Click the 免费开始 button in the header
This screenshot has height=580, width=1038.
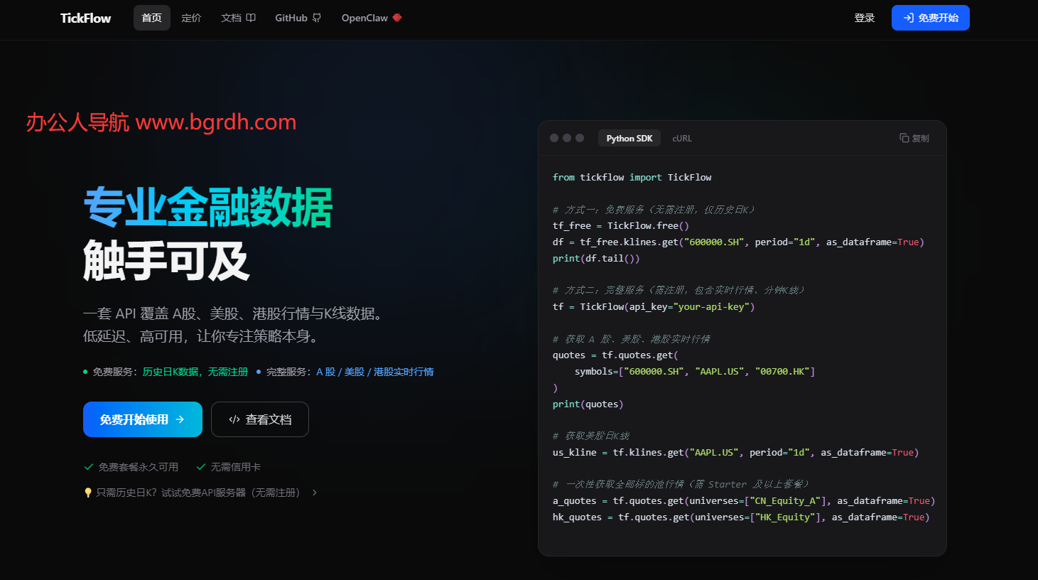pyautogui.click(x=931, y=18)
